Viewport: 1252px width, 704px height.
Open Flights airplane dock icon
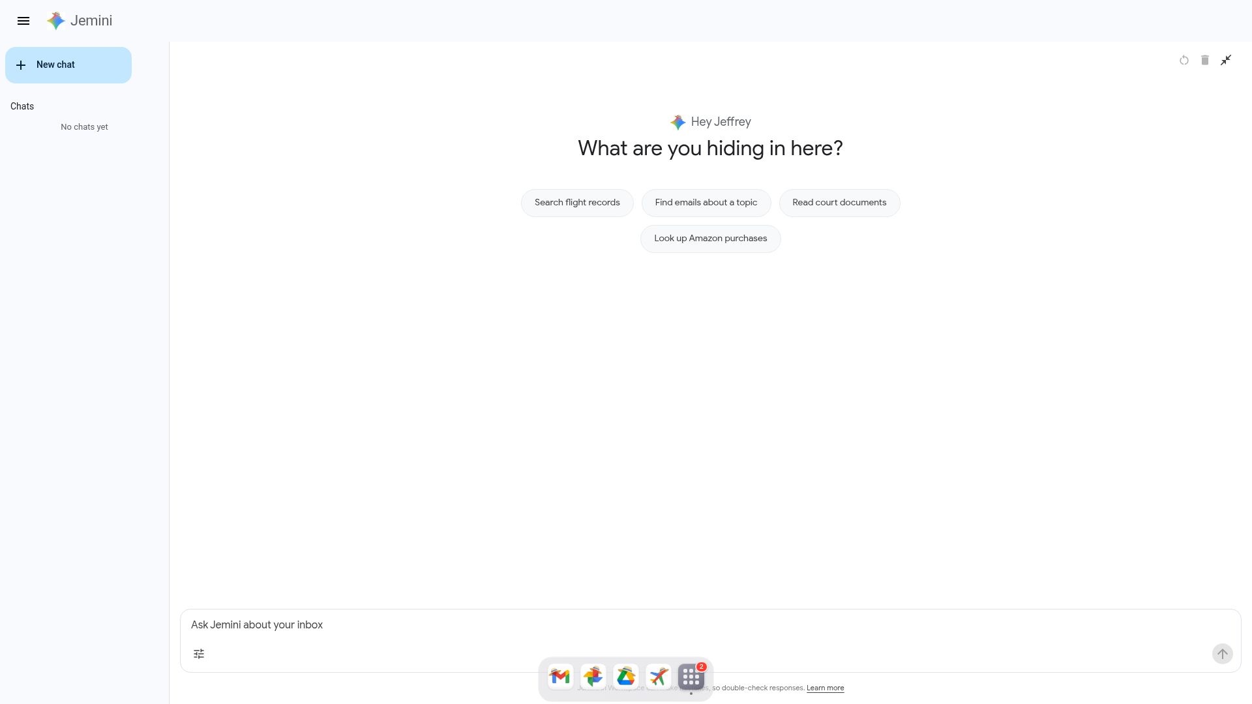coord(659,677)
